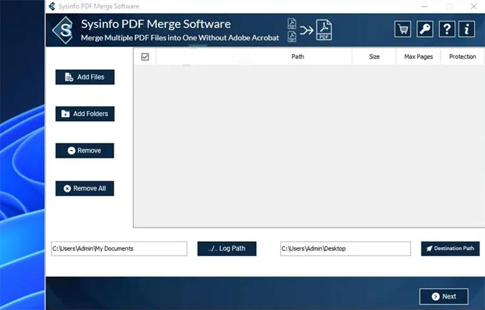Open the question mark help icon
Screen dimensions: 485x310
click(447, 29)
